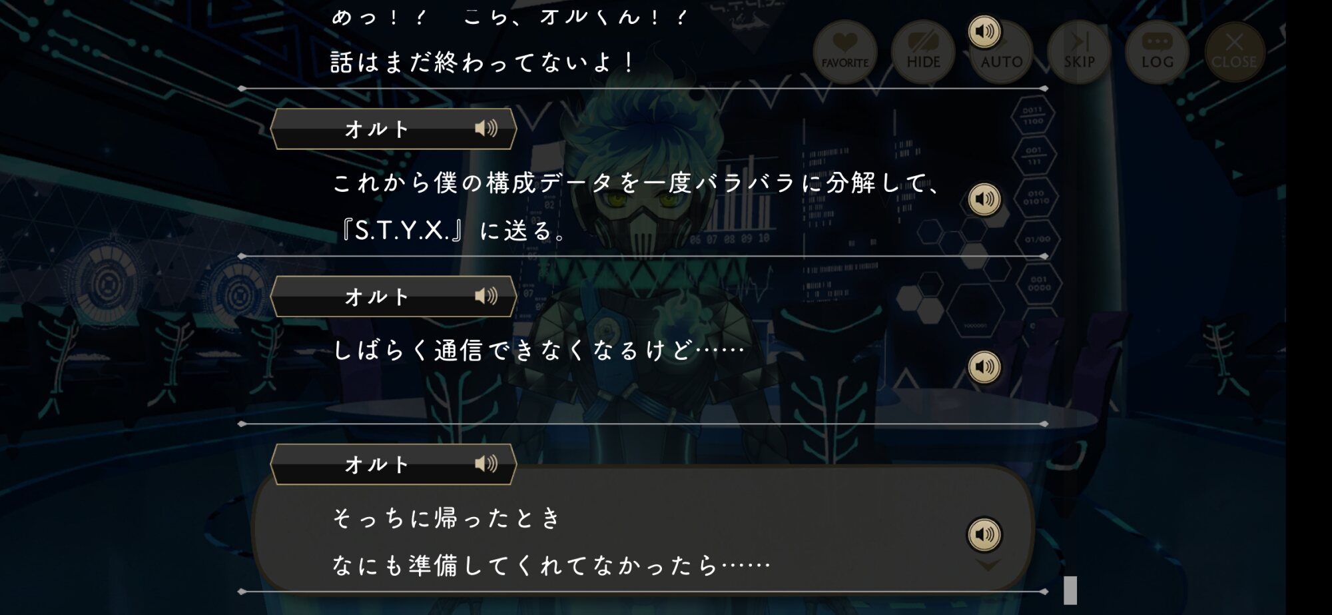Tap speaker icon in second オルト name plate
The height and width of the screenshot is (615, 1332).
[486, 296]
